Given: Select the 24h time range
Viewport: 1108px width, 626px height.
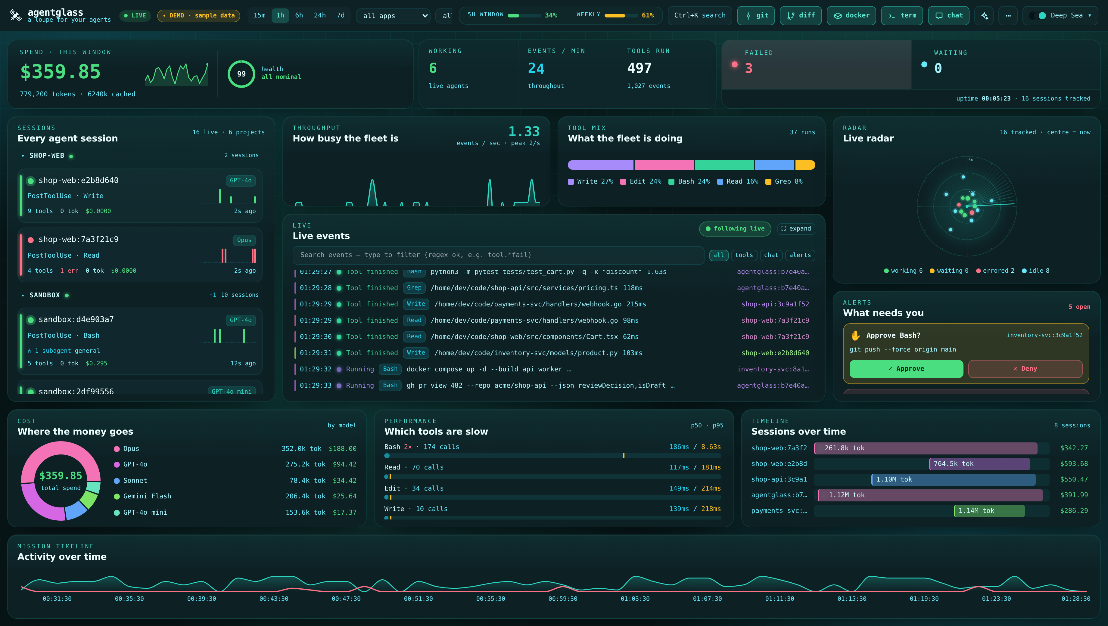Looking at the screenshot, I should [x=319, y=15].
